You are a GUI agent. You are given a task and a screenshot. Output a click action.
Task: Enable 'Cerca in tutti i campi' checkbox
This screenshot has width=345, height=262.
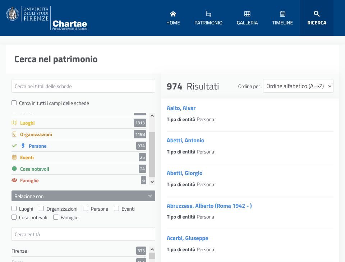coord(14,103)
